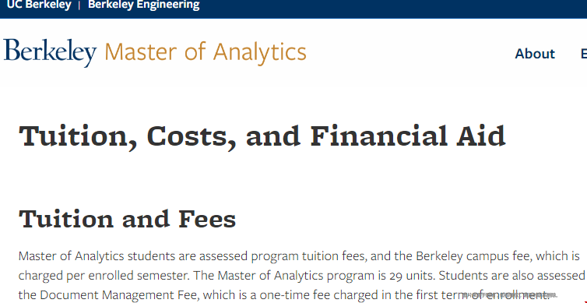Viewport: 587px width, 303px height.
Task: Click the red mark at page bottom corner
Action: click(585, 301)
